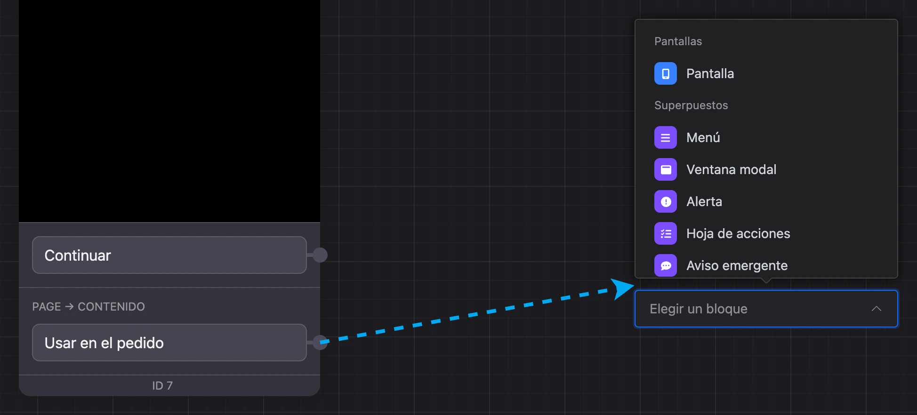The height and width of the screenshot is (415, 917).
Task: Click the connector dot beside Continuar
Action: tap(320, 255)
